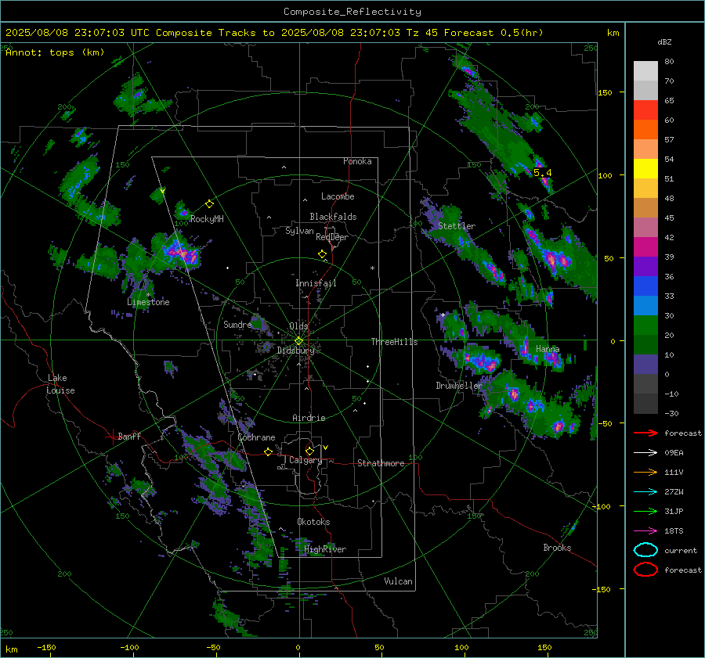Click the yellow 5.4 storm top annotation
The width and height of the screenshot is (705, 658).
542,172
